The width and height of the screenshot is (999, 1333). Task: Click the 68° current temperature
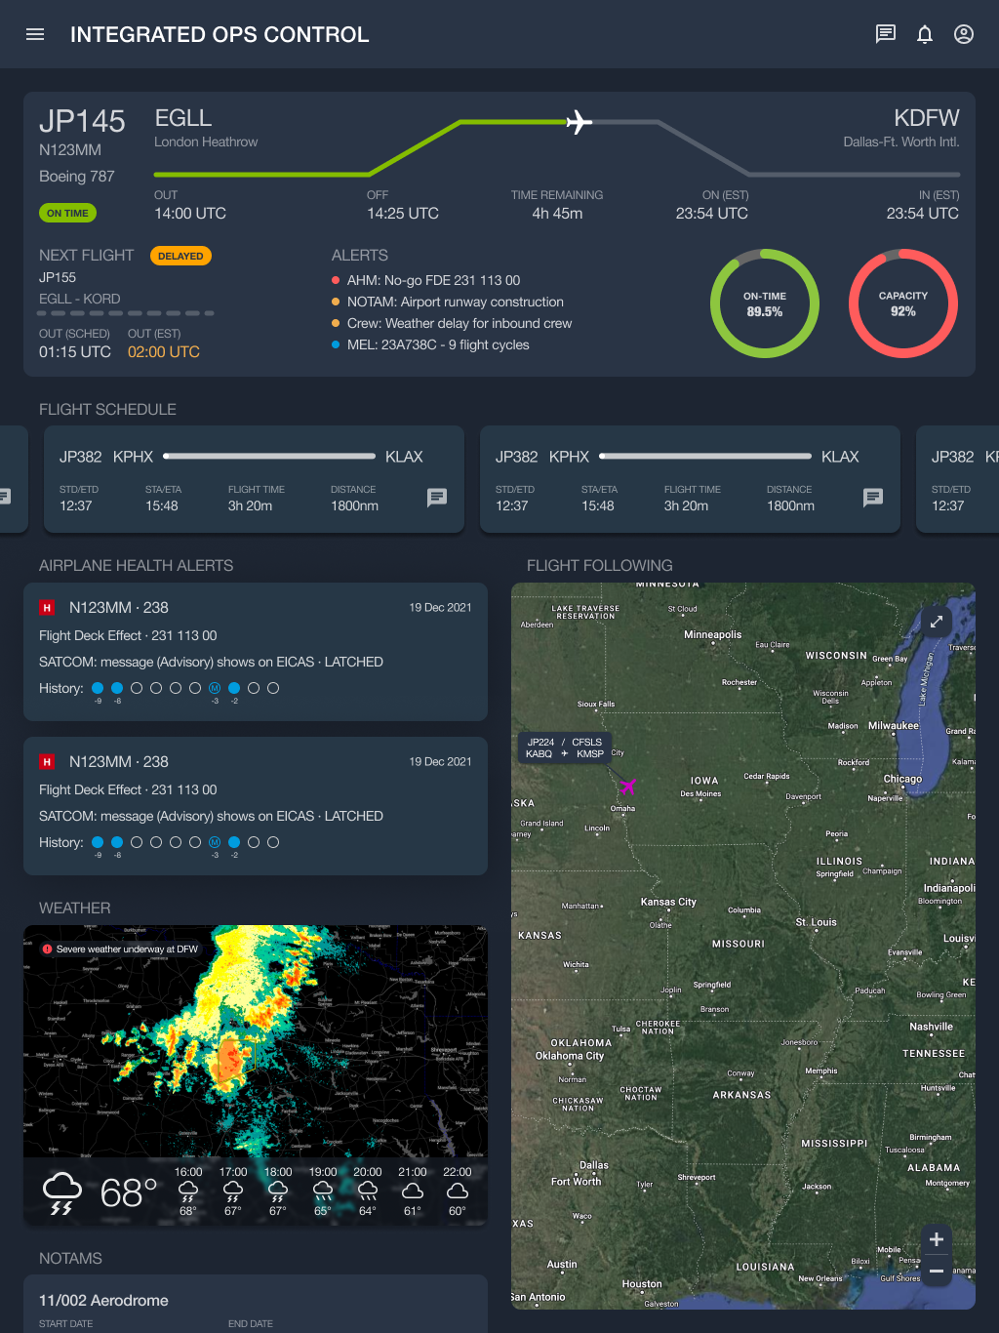[129, 1192]
